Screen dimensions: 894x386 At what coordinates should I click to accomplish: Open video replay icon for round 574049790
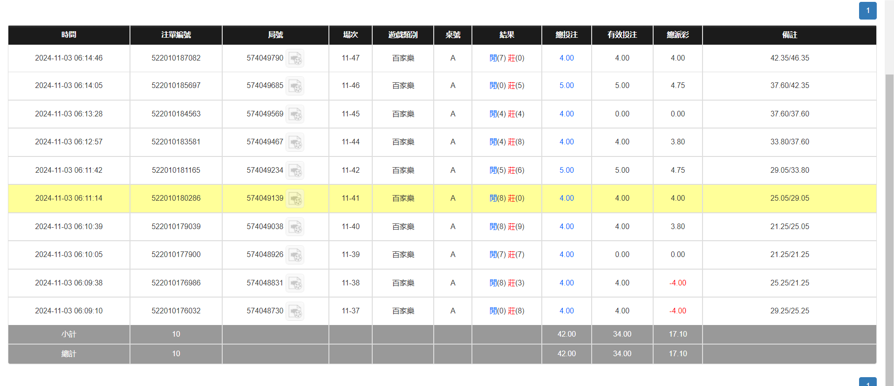[295, 58]
